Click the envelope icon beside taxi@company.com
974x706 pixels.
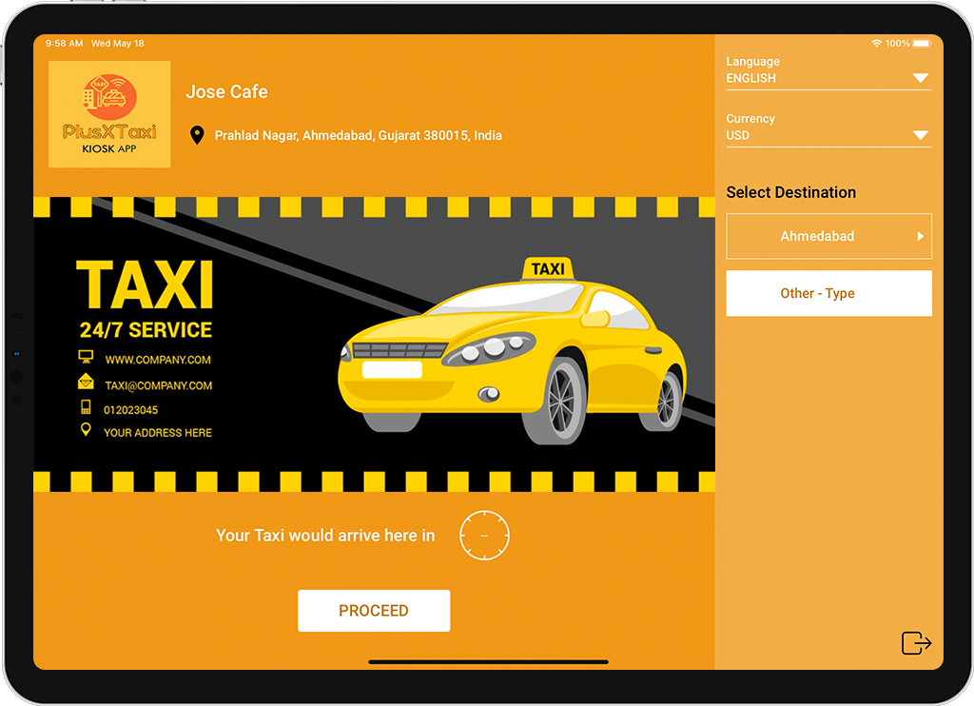(x=86, y=382)
